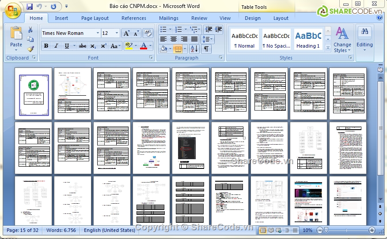
Task: Open the Font dialog launcher
Action: [x=151, y=57]
